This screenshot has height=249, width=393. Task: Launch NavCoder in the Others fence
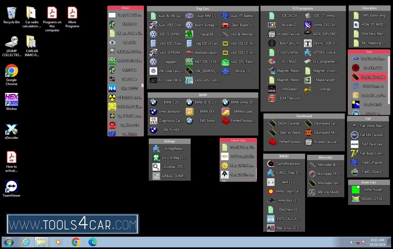coord(125,79)
